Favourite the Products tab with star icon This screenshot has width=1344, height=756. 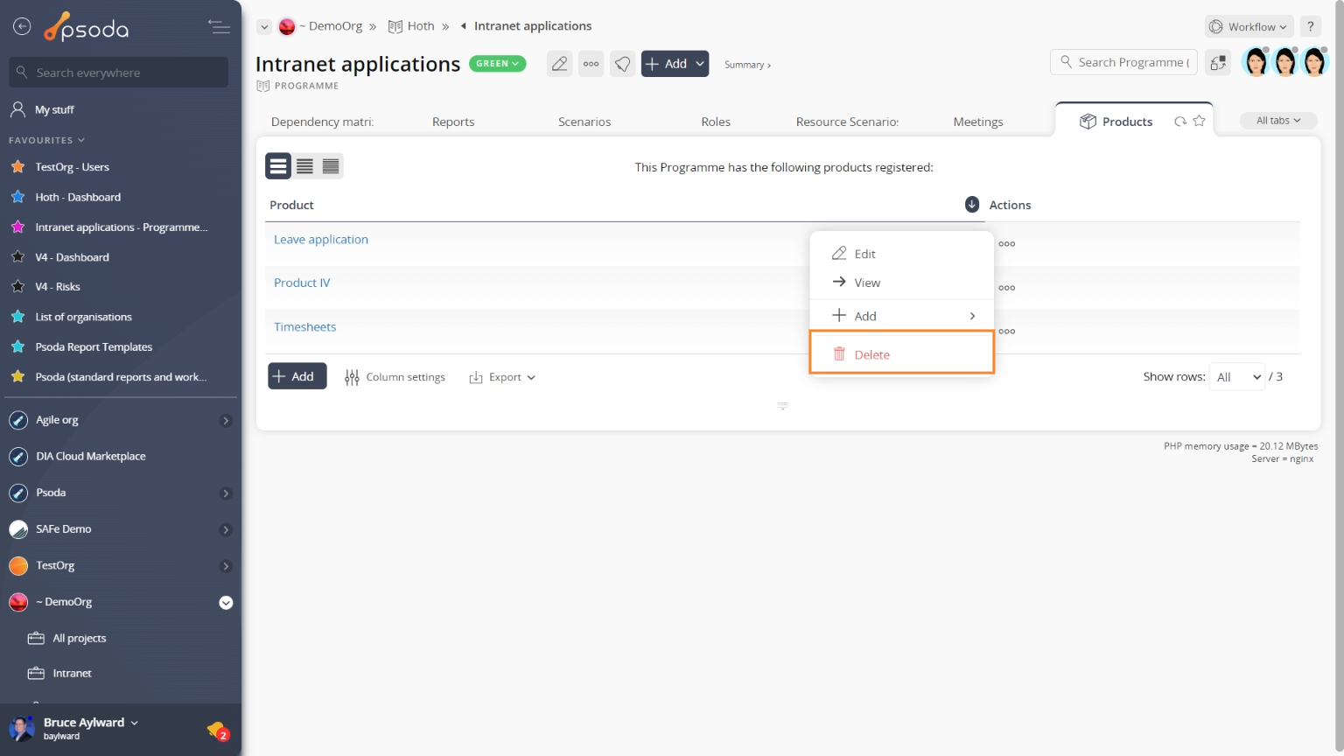tap(1199, 121)
